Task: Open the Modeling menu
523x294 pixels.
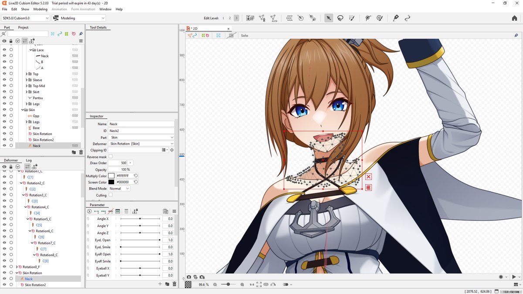Action: (41, 9)
